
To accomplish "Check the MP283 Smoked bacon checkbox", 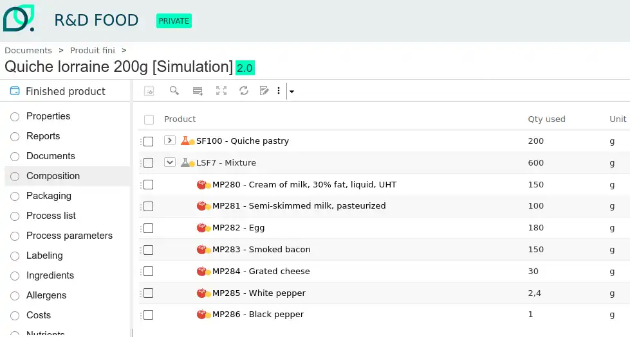I will click(148, 250).
